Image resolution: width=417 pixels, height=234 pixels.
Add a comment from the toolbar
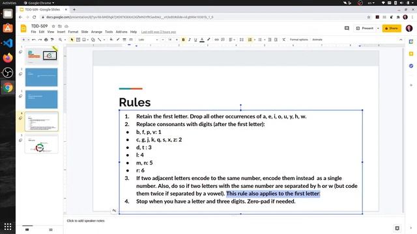coord(223,40)
